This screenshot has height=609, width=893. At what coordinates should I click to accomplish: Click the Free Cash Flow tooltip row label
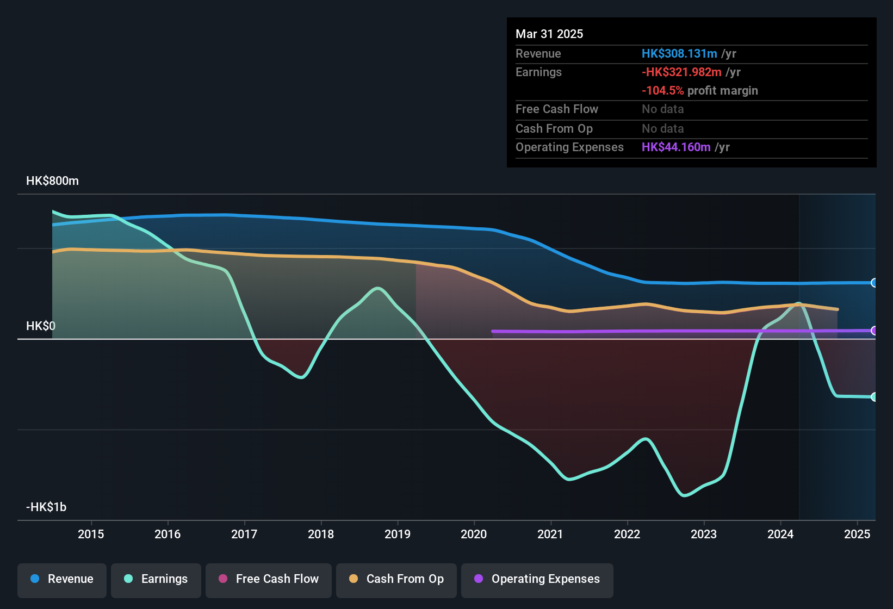(557, 109)
